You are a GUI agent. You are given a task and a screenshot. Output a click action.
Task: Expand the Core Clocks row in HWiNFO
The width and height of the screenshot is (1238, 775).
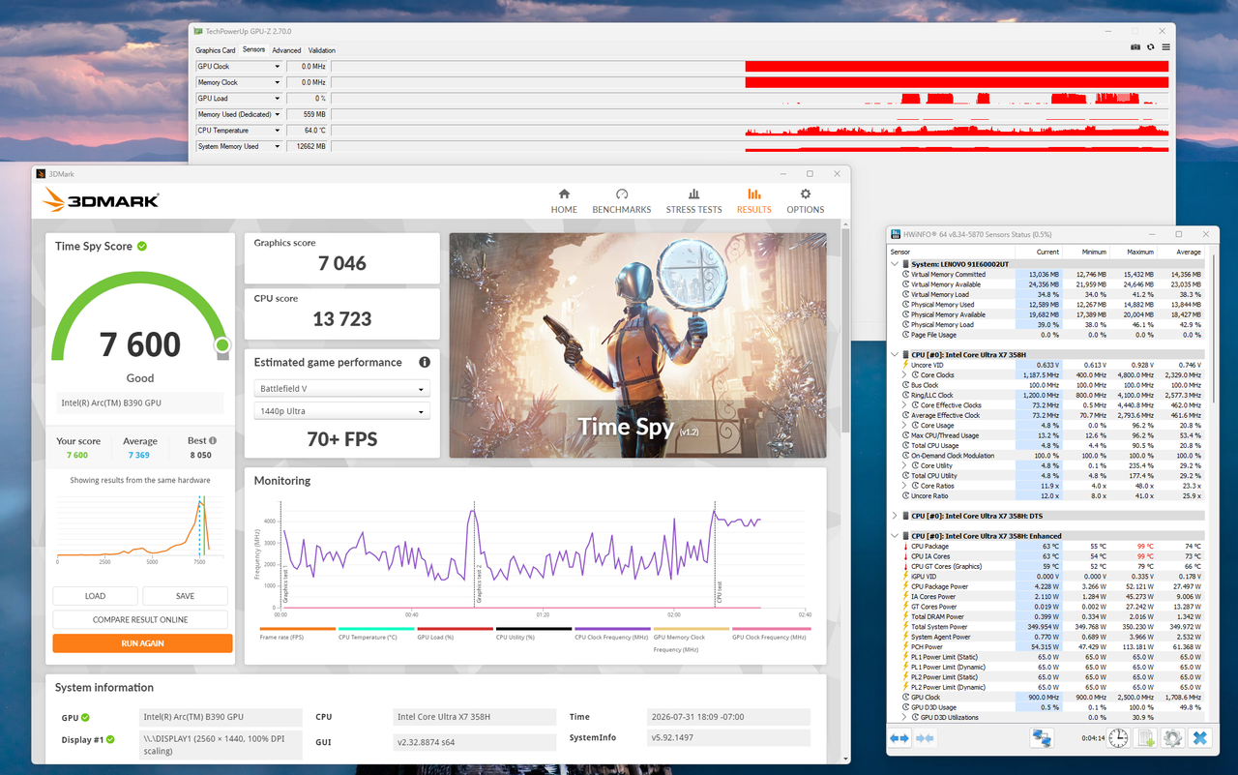[x=904, y=374]
